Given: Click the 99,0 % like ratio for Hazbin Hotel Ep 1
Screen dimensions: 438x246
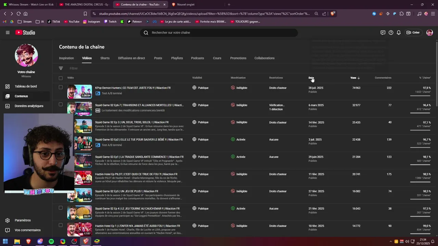Looking at the screenshot, I should (x=427, y=226).
